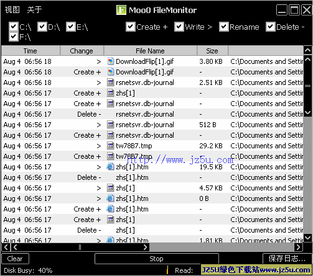Open the 视图 menu
The height and width of the screenshot is (276, 313).
click(12, 10)
